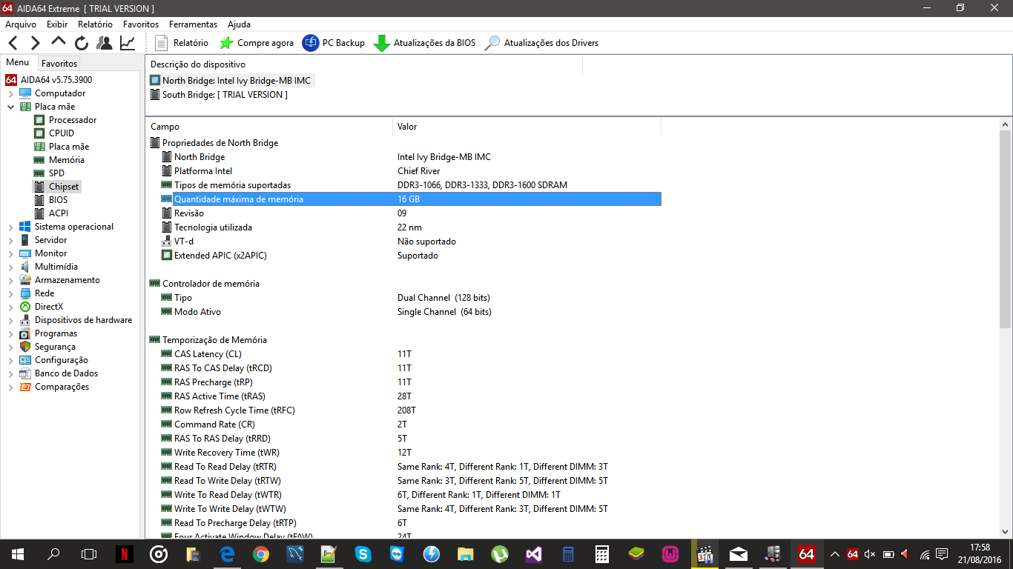1013x569 pixels.
Task: Collapse the Placa mãe tree node
Action: [10, 107]
